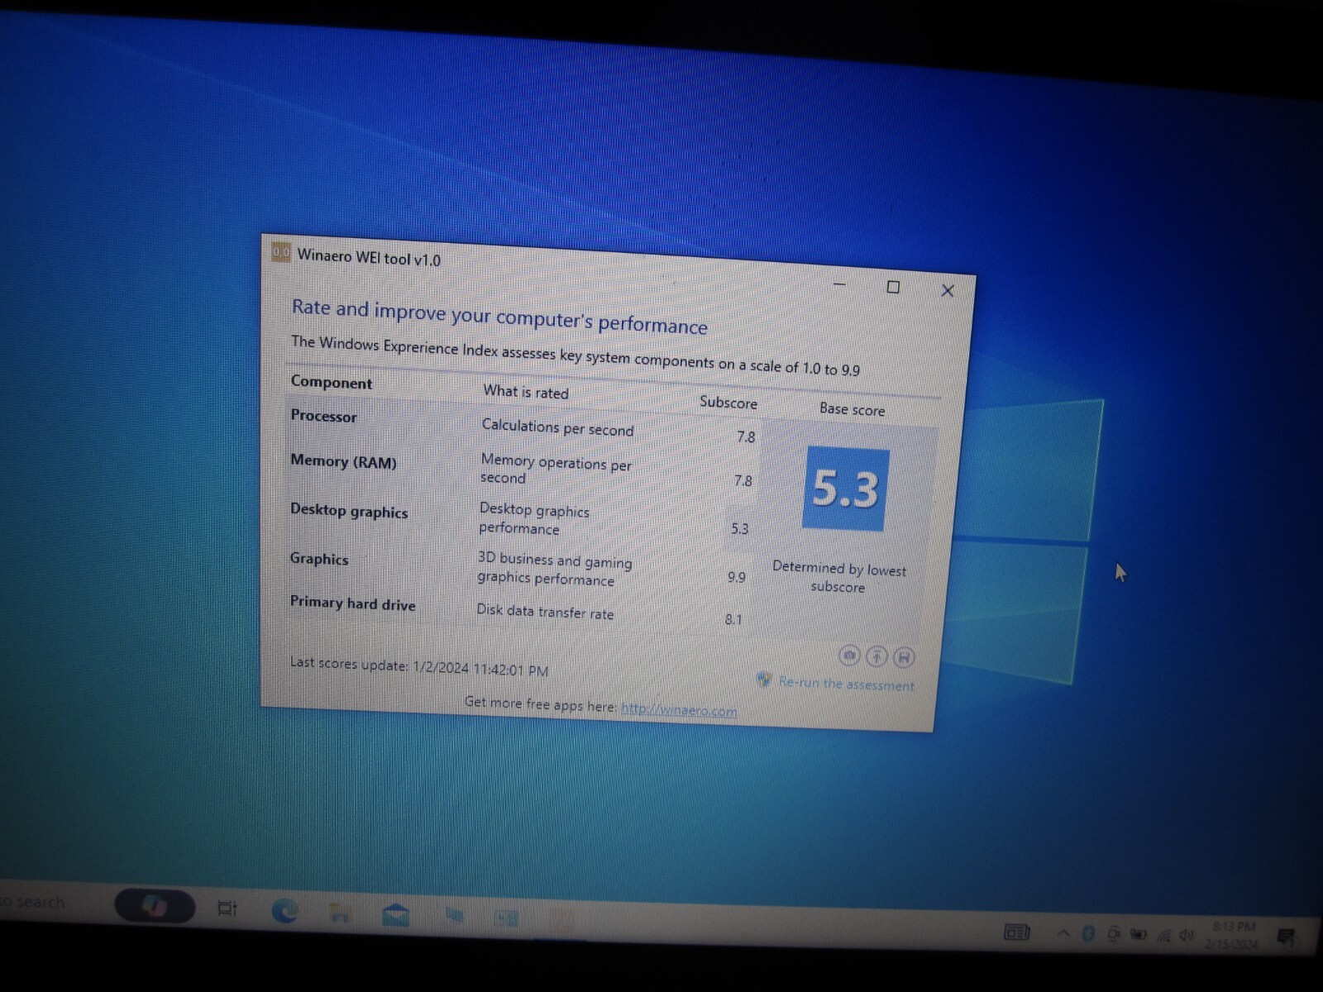Click the Processor subscore 7.8

click(746, 436)
